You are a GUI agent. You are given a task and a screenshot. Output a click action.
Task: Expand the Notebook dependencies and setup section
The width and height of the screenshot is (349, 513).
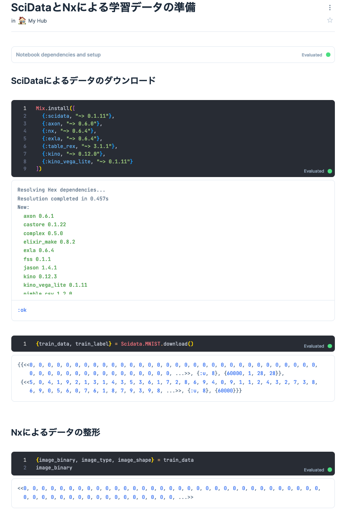pos(59,55)
